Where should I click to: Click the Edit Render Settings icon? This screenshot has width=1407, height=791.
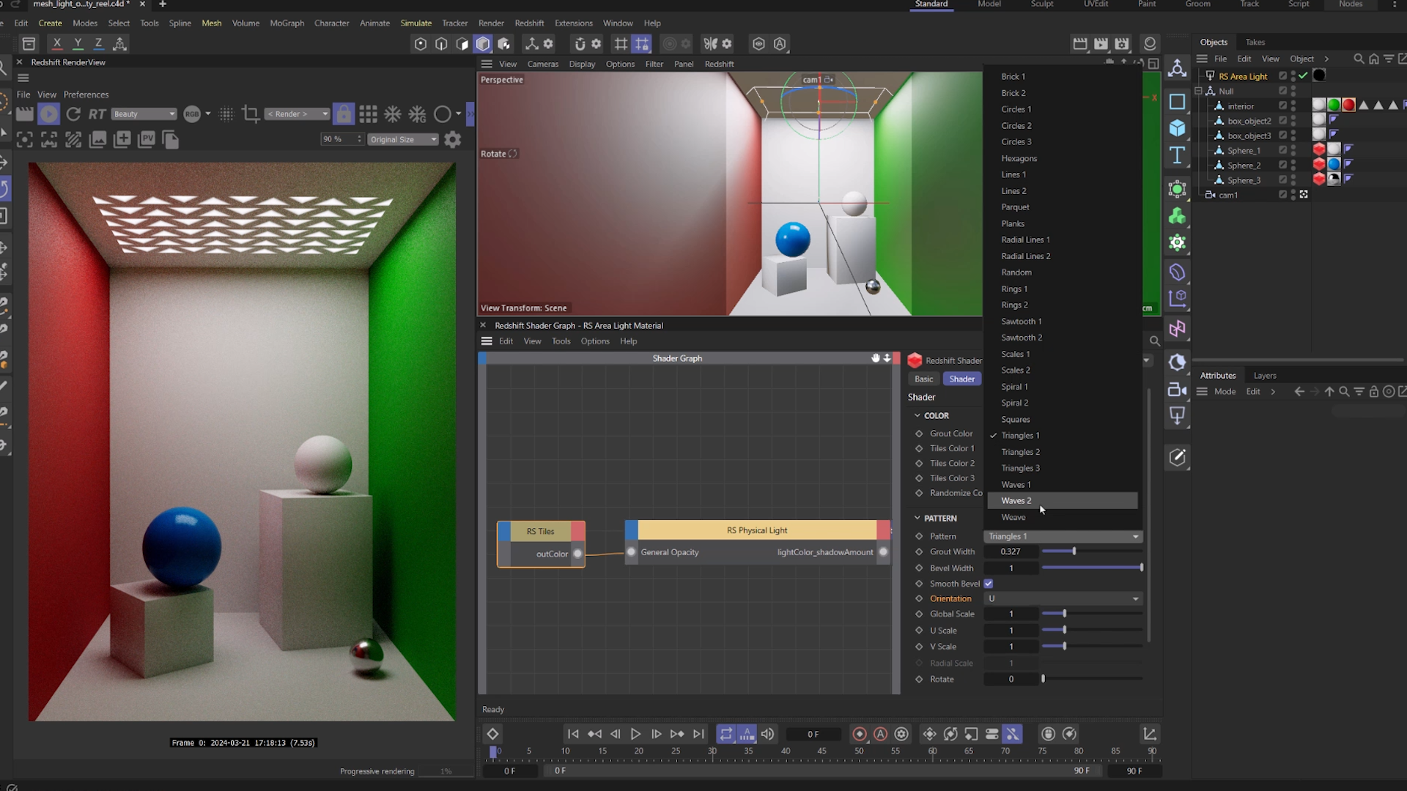pyautogui.click(x=1122, y=44)
